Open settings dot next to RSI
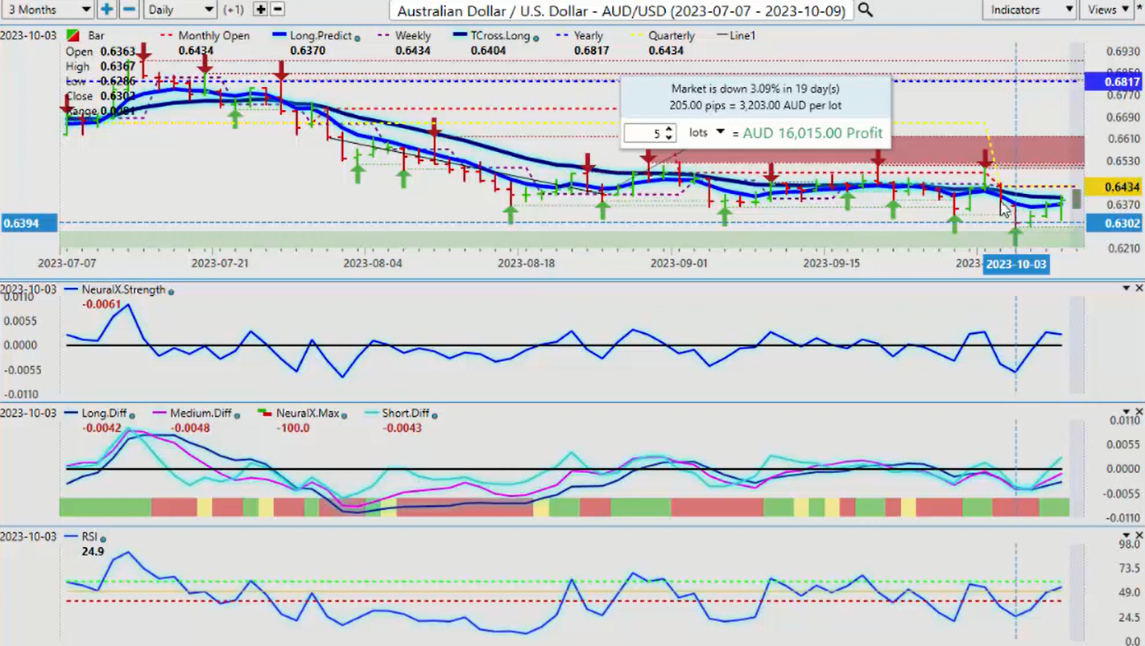Screen dimensions: 1145x646 [x=103, y=537]
